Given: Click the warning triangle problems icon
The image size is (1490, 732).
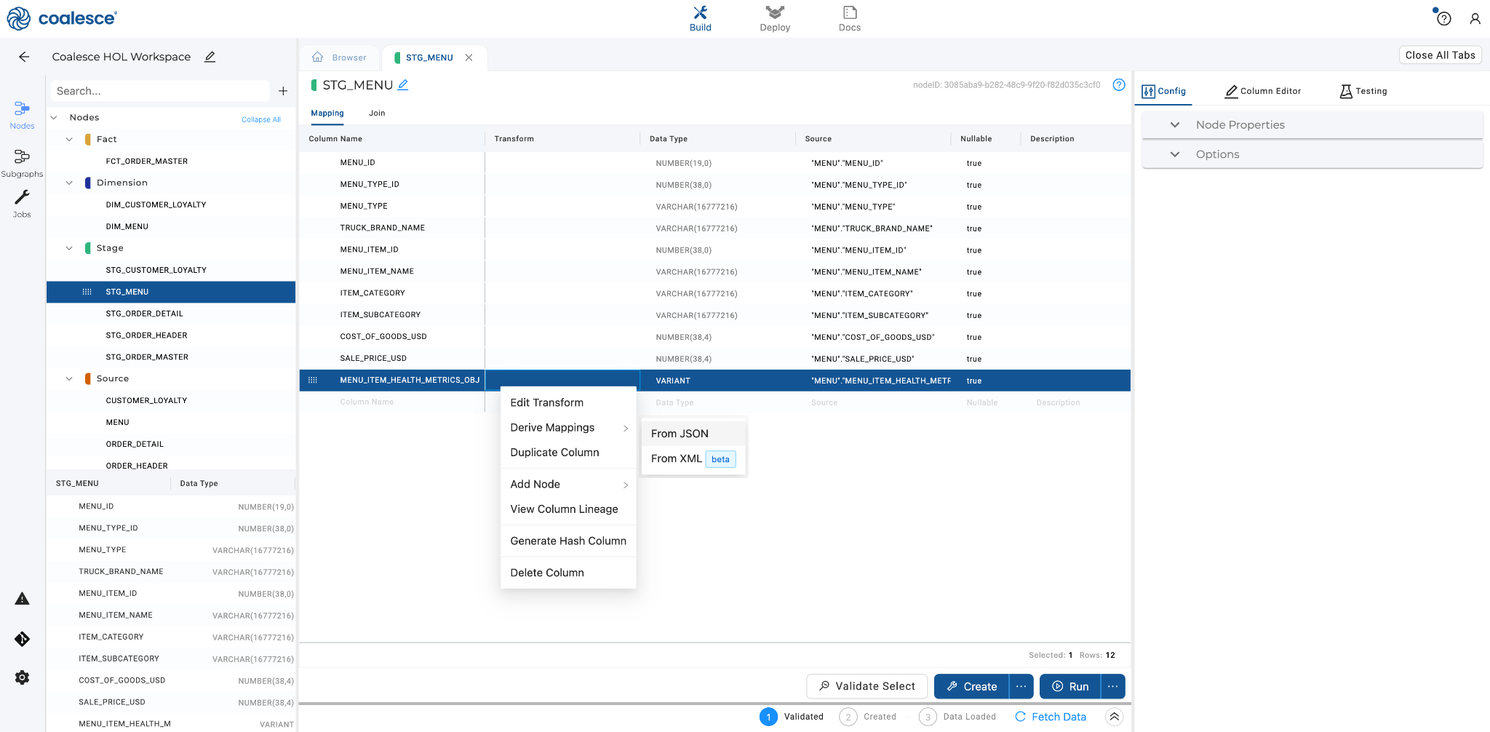Looking at the screenshot, I should click(22, 599).
